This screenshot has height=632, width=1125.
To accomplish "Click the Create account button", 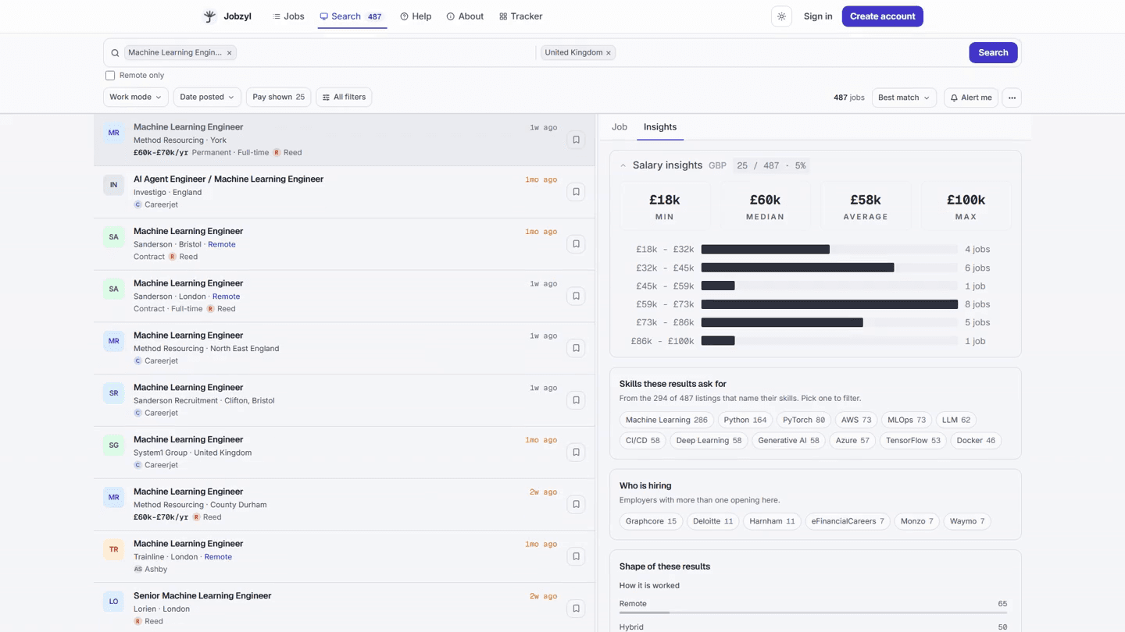I will [882, 16].
